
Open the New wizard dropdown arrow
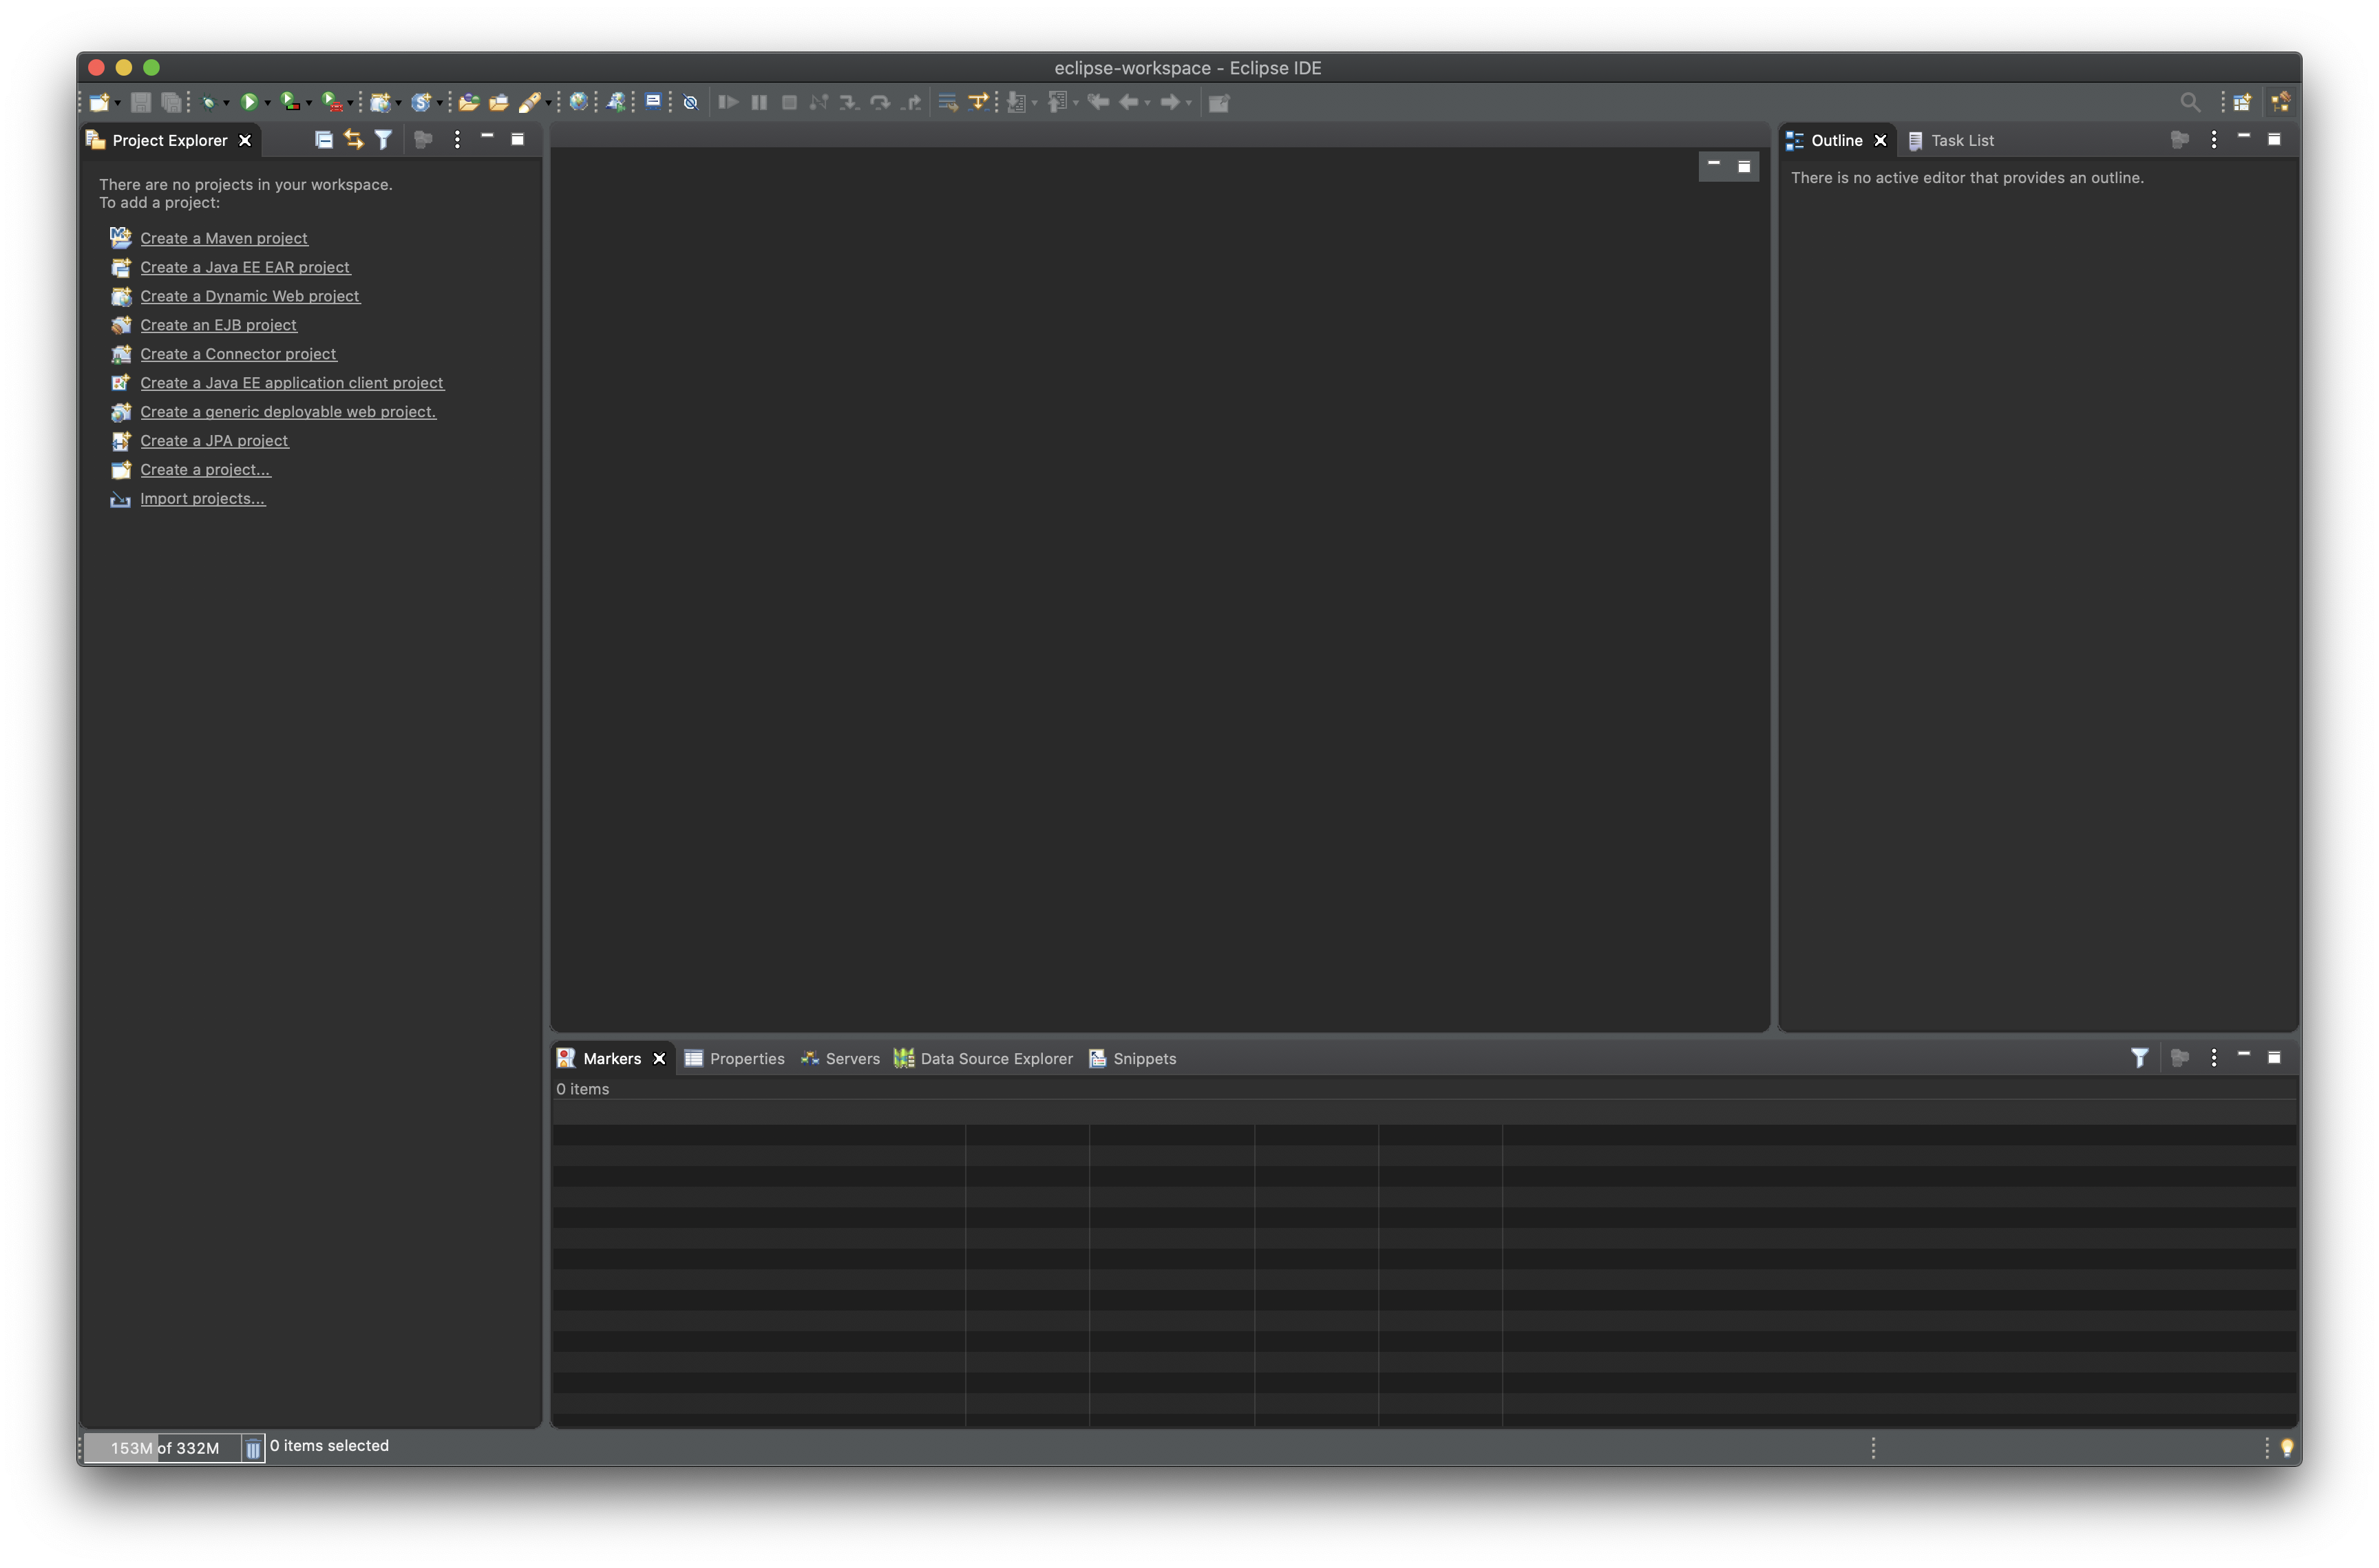pos(118,103)
